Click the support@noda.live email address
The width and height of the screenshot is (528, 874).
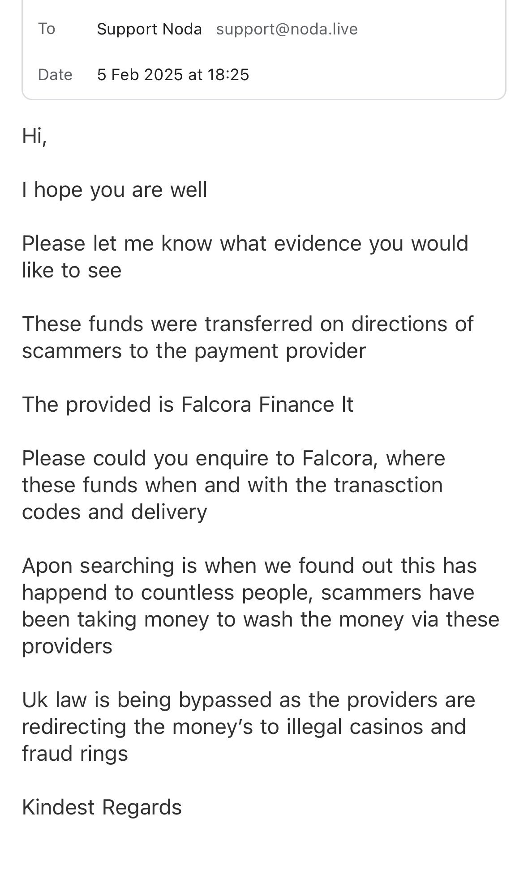pos(287,29)
